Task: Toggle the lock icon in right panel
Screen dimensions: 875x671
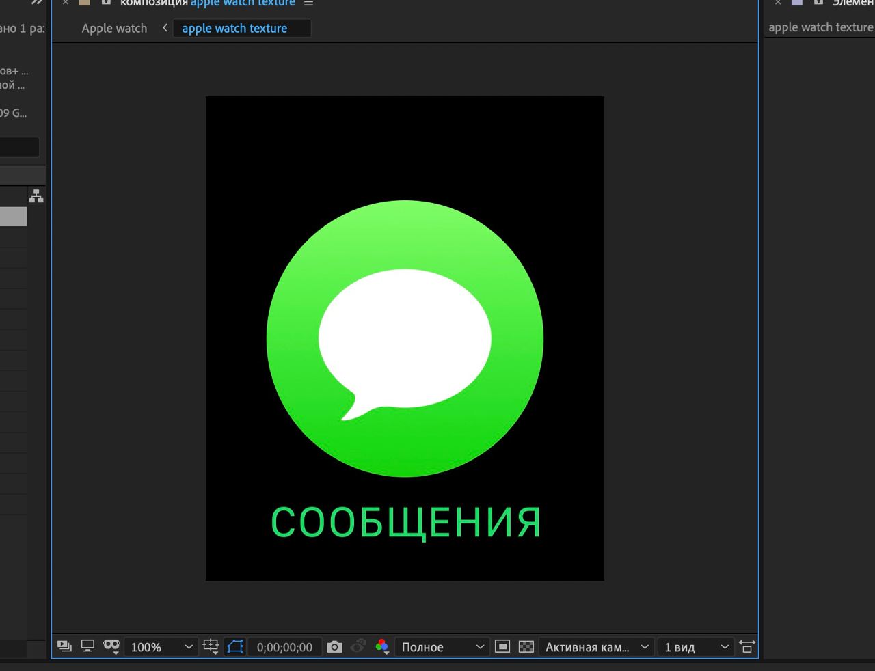Action: [x=818, y=2]
